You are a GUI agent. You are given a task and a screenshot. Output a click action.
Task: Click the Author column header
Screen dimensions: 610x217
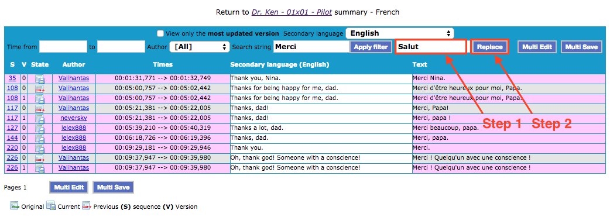(74, 64)
